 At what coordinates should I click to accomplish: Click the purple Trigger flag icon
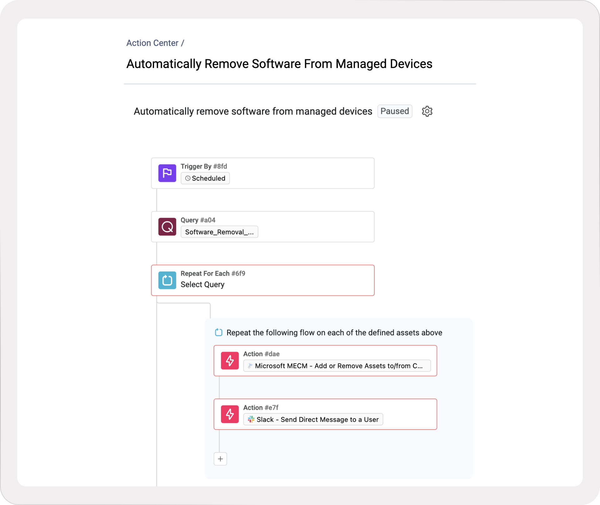[x=167, y=173]
